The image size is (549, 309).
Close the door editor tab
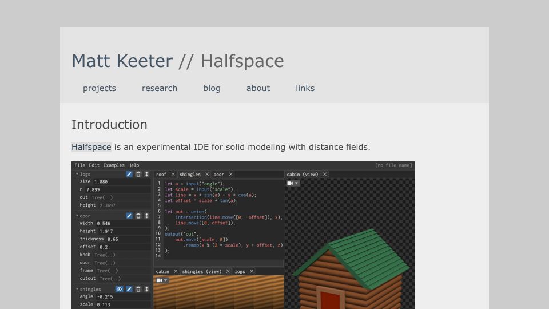point(230,175)
